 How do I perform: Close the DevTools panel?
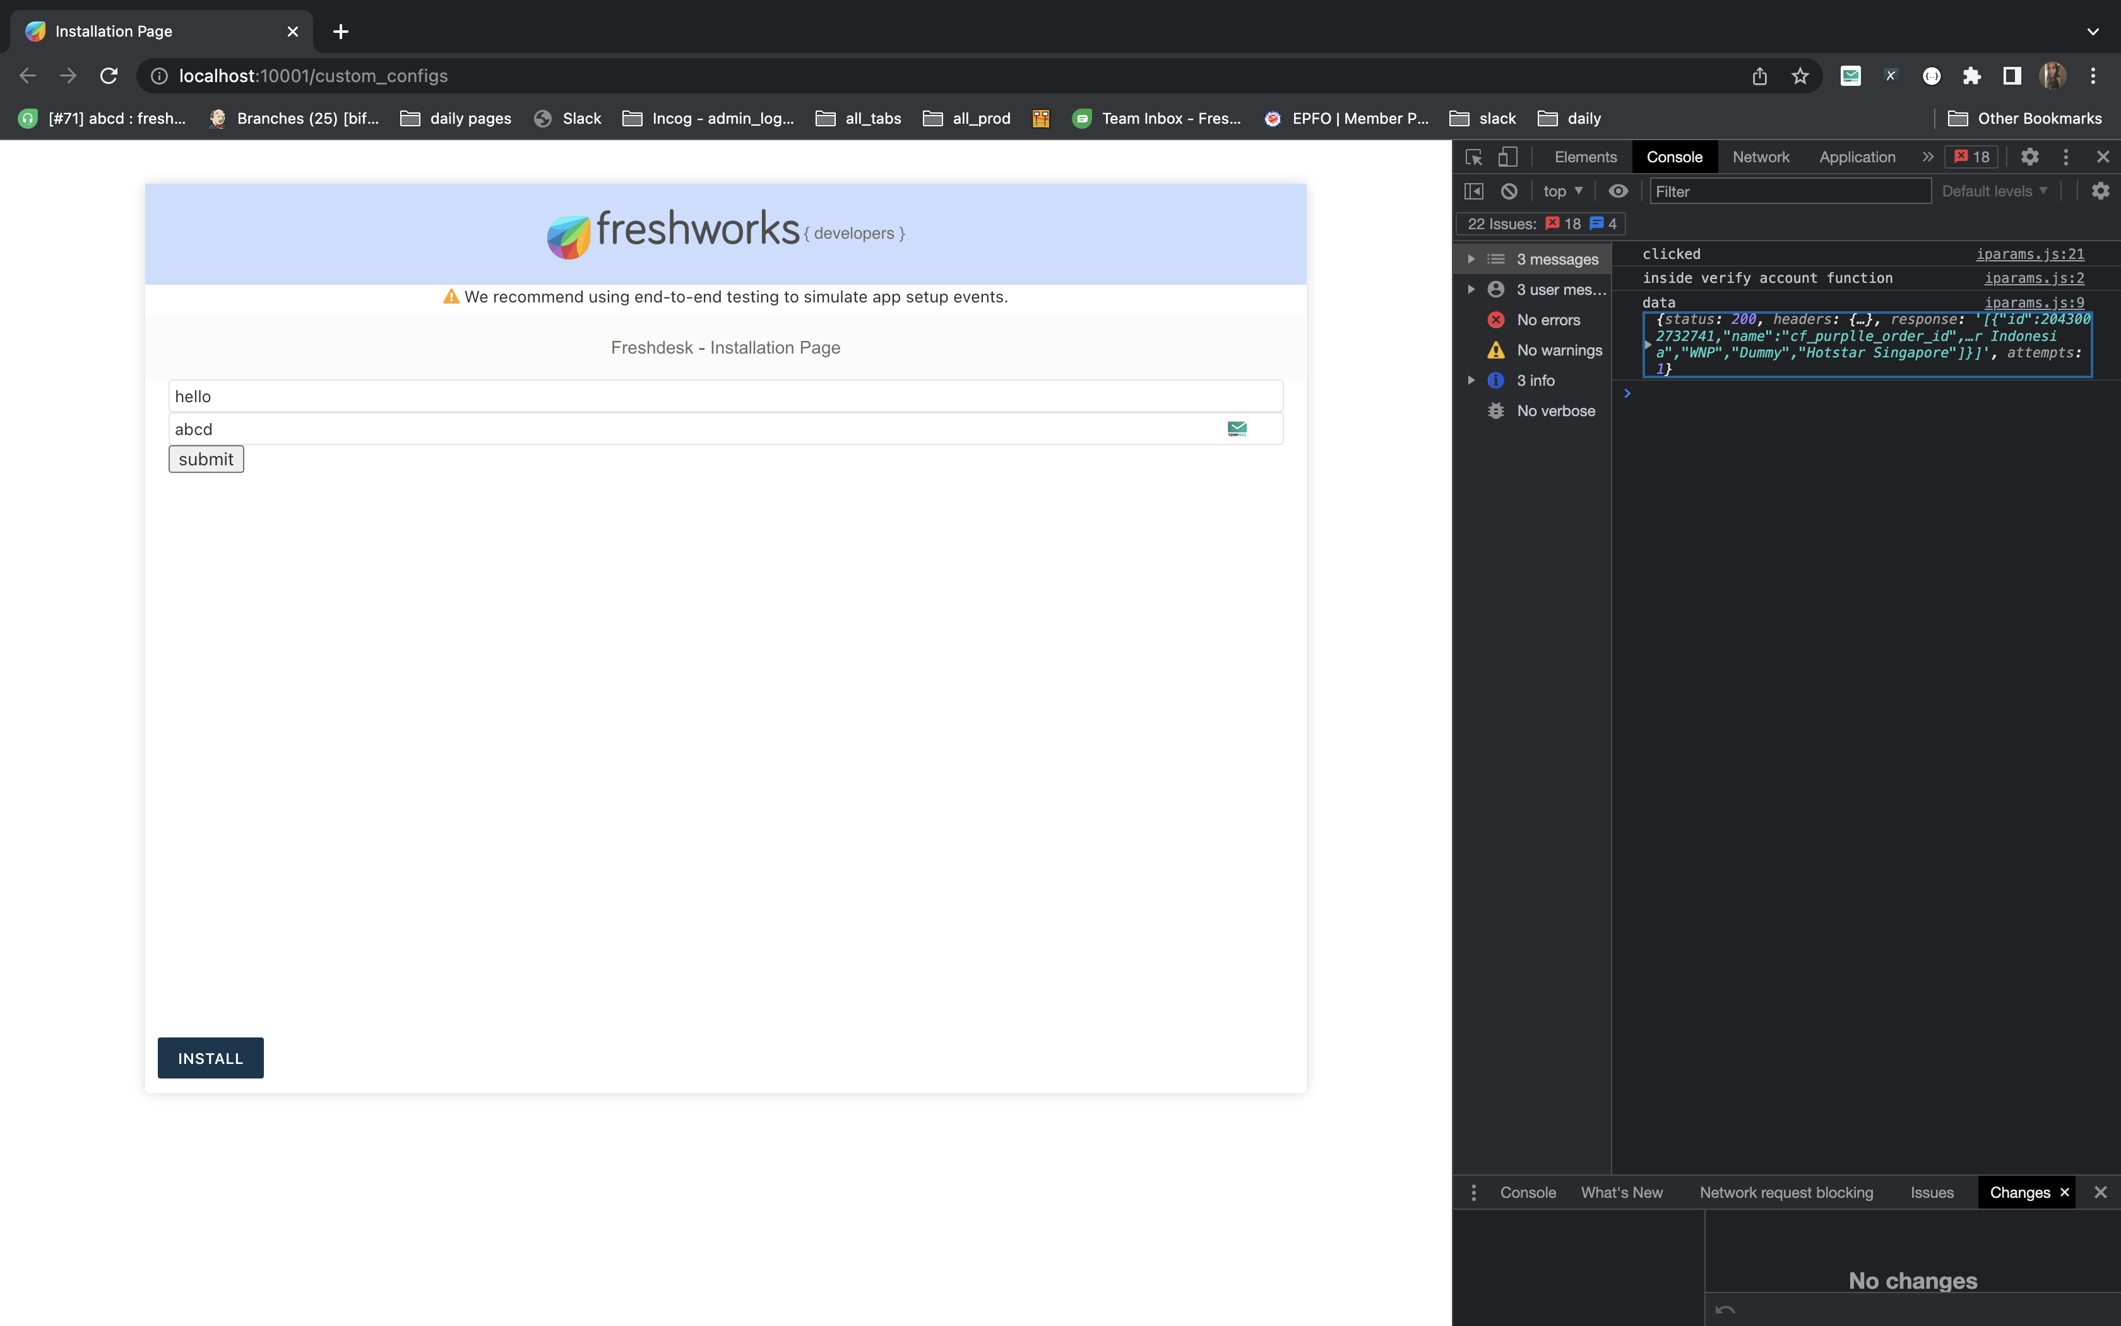pos(2103,157)
